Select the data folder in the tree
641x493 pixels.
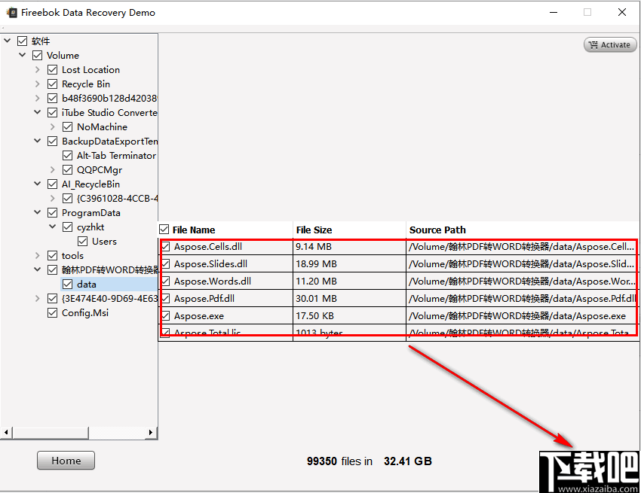coord(85,284)
